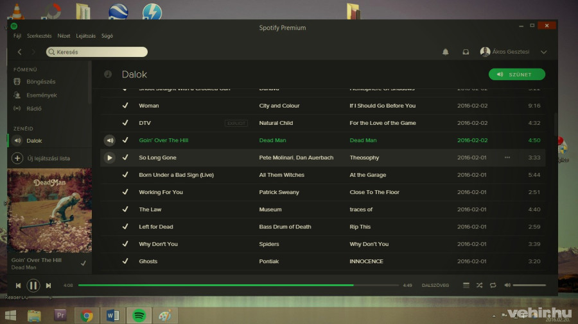Open the Lejátszás menu

(x=85, y=36)
